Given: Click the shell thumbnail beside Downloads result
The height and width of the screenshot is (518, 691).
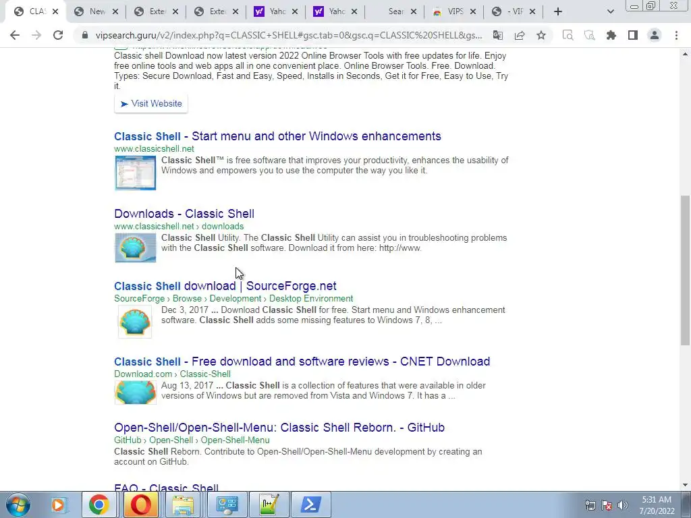Looking at the screenshot, I should pos(135,248).
